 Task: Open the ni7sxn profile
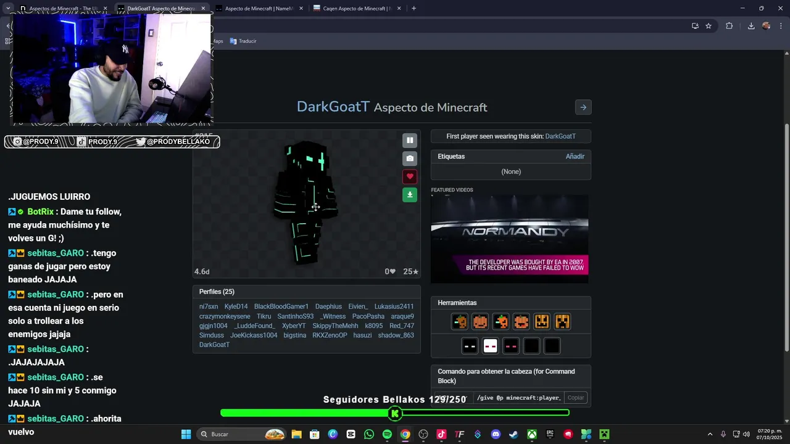click(x=209, y=306)
